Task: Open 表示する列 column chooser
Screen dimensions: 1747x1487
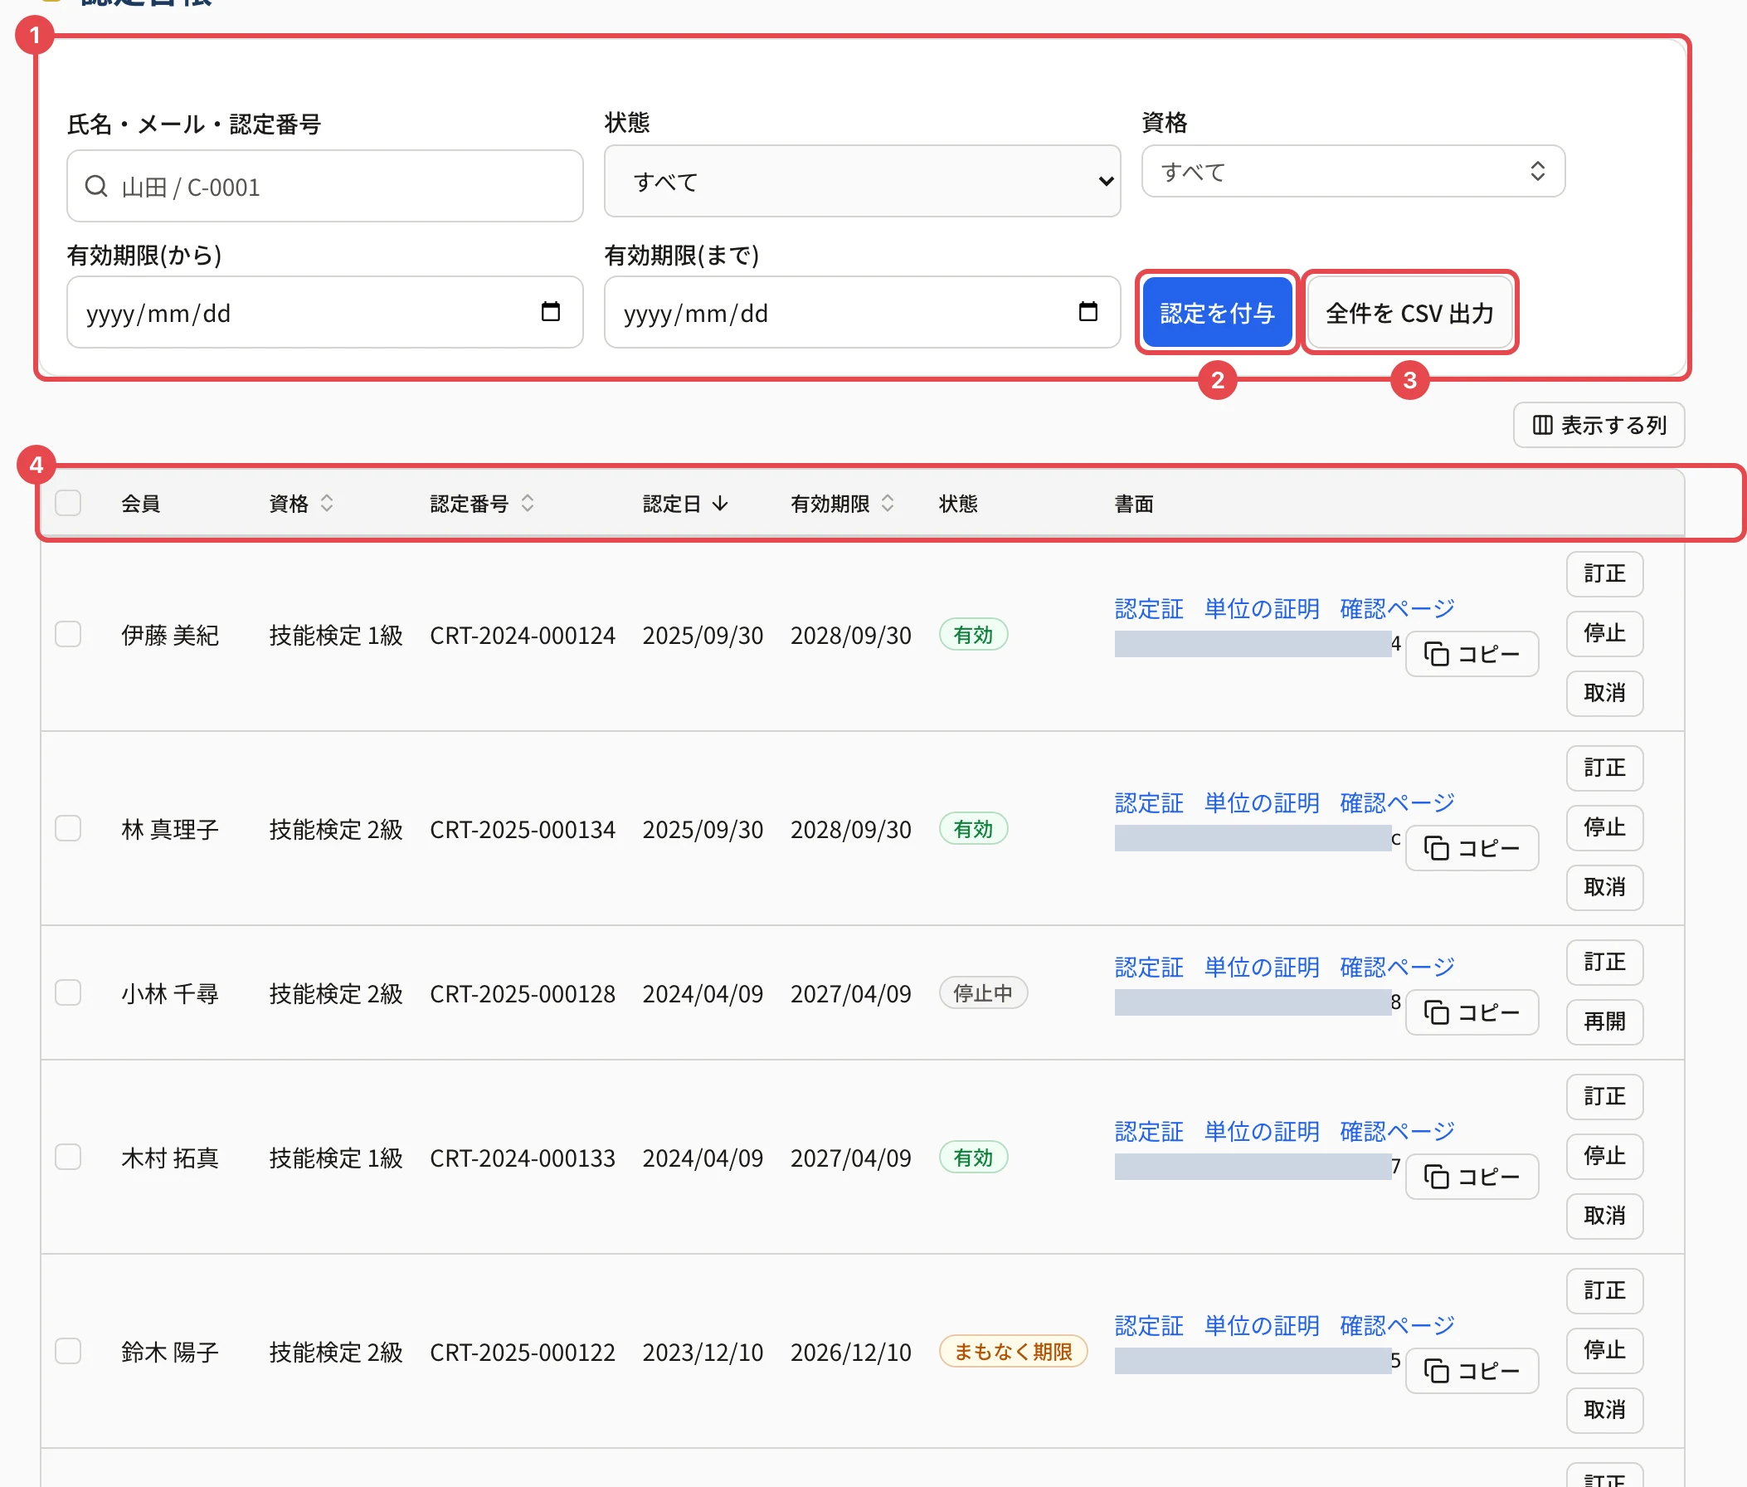Action: pyautogui.click(x=1599, y=425)
